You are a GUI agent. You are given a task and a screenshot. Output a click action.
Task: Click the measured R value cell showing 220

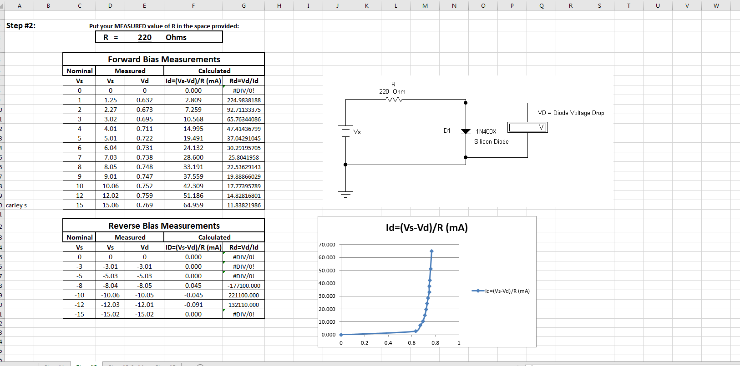point(145,37)
